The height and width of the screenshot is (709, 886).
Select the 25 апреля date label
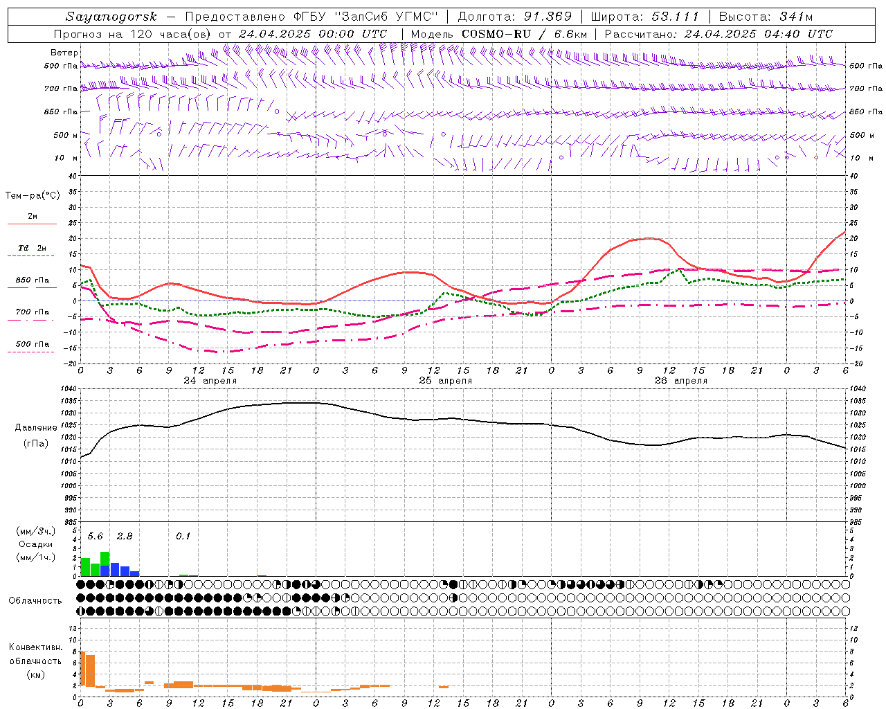tap(445, 381)
